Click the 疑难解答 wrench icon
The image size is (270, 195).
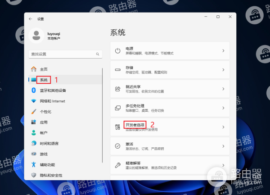[x=117, y=165]
